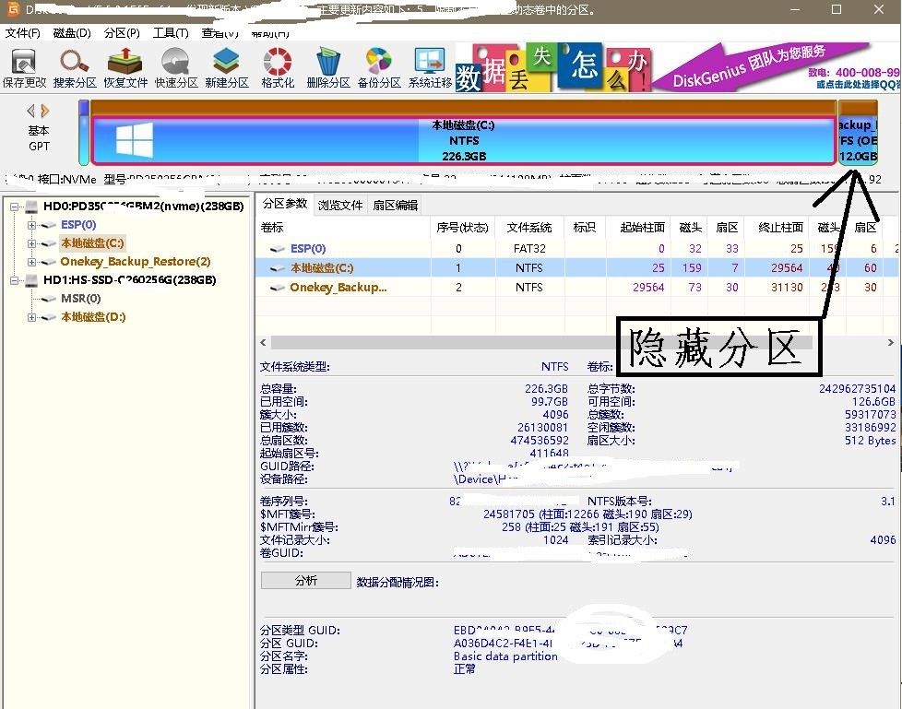Select MSR(0) in the disk tree
902x709 pixels.
[80, 299]
